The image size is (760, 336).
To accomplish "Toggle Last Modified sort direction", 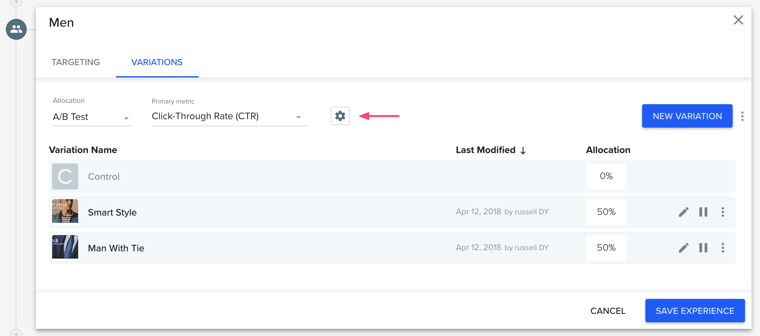I will [x=524, y=150].
